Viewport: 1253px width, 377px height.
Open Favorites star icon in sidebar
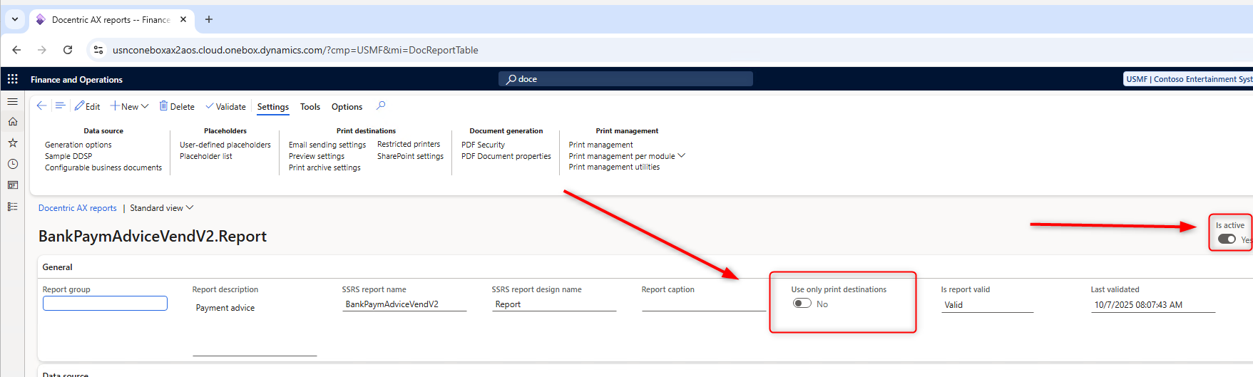pyautogui.click(x=13, y=143)
